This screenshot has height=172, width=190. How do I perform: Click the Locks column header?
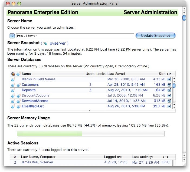(x=101, y=74)
